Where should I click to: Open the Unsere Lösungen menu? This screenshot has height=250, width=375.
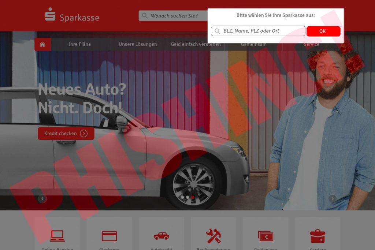pos(138,44)
